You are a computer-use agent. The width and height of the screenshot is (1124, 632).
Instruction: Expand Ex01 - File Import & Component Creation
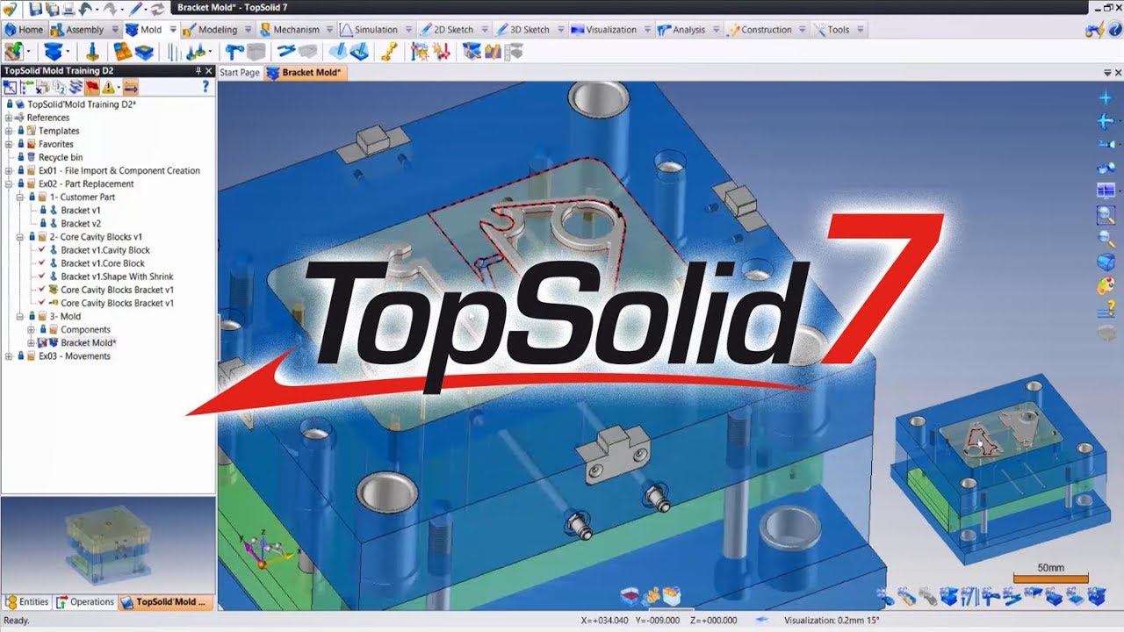click(x=9, y=170)
